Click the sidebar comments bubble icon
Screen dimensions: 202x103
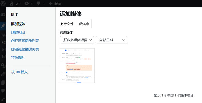click(x=3, y=91)
